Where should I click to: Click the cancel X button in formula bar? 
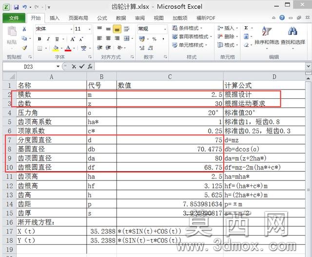click(74, 67)
